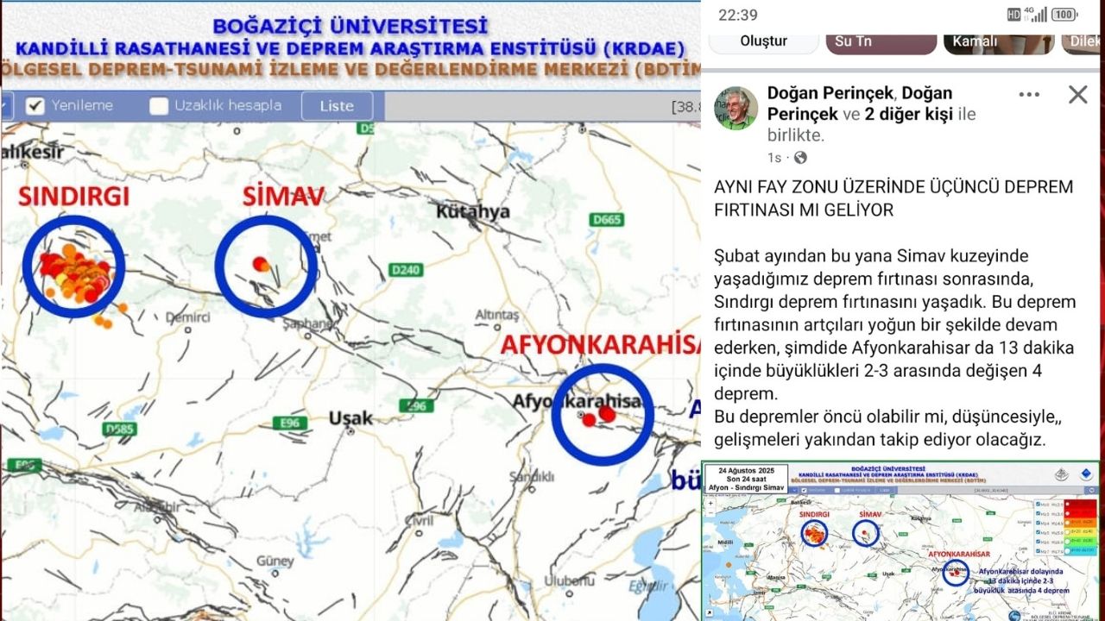Click the D665 road shield
The image size is (1105, 621).
[607, 220]
